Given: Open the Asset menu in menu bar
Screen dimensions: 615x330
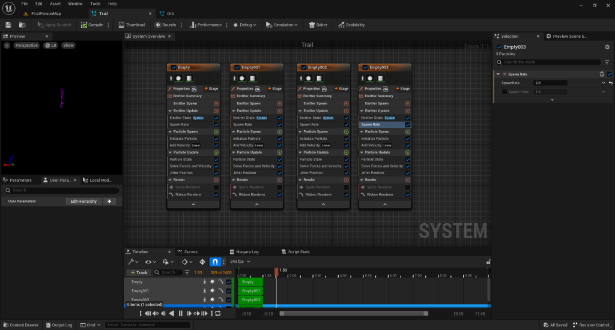Looking at the screenshot, I should [55, 4].
